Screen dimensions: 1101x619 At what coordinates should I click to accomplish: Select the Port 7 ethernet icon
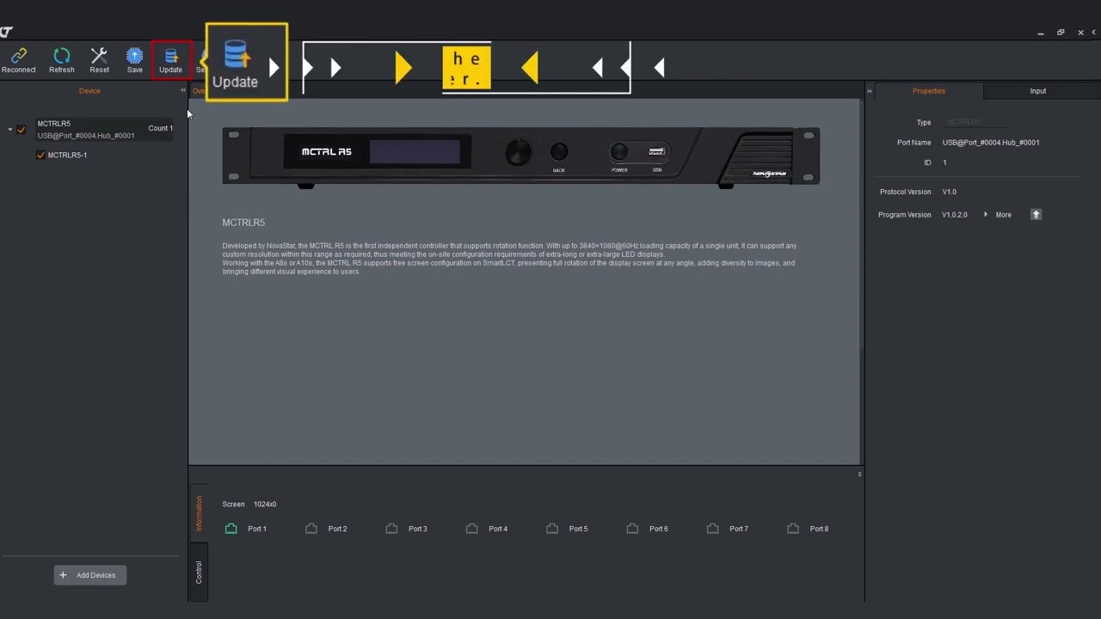(712, 529)
